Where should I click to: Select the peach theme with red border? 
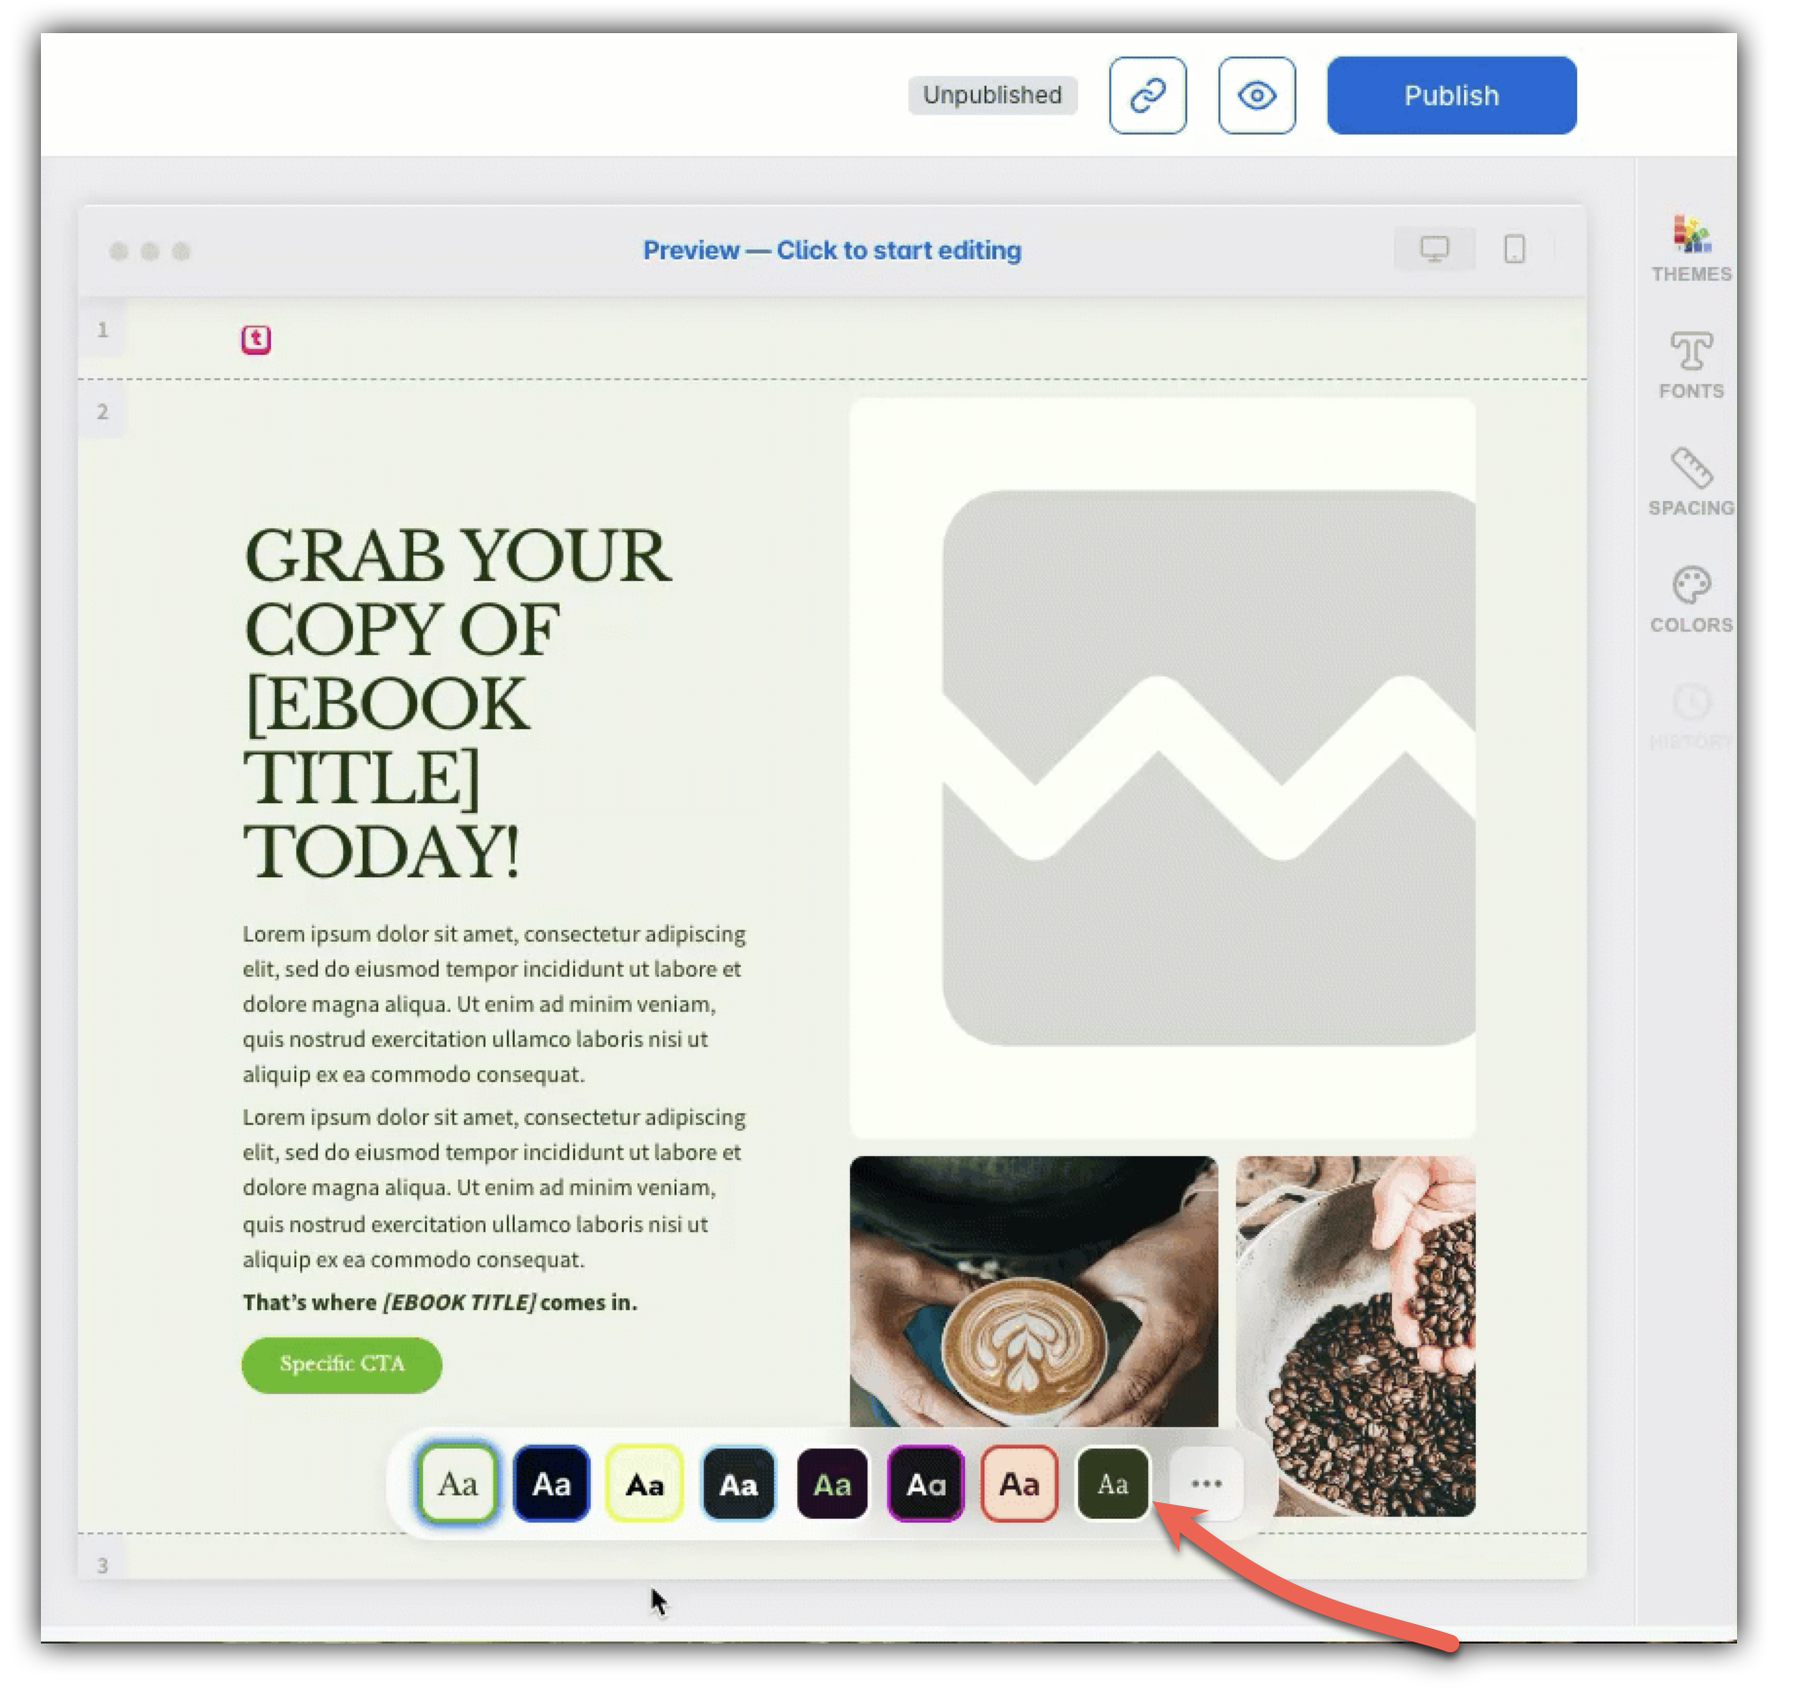pos(1019,1484)
